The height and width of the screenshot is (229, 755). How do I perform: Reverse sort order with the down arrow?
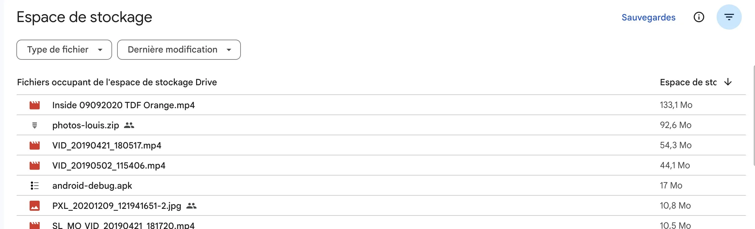click(728, 82)
